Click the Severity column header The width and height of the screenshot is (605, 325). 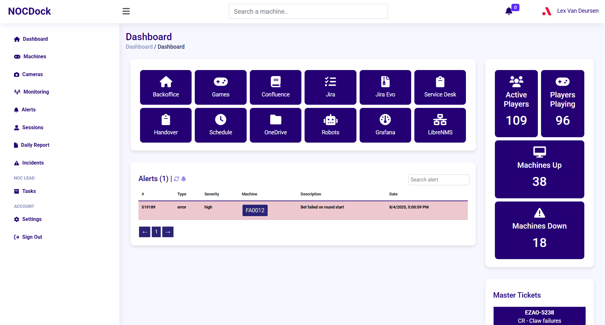click(x=212, y=194)
